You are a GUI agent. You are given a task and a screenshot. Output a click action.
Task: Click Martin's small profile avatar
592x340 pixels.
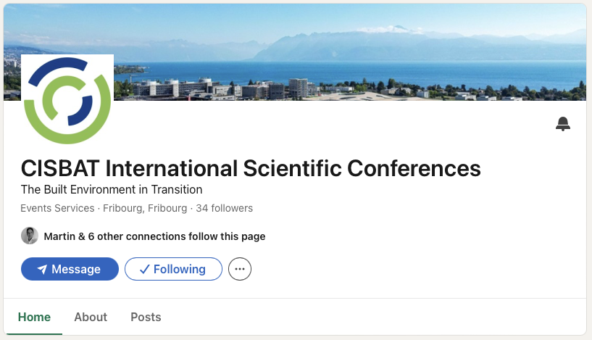coord(30,236)
